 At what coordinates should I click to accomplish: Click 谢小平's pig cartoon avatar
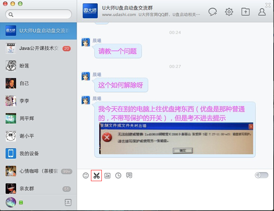[x=11, y=136]
